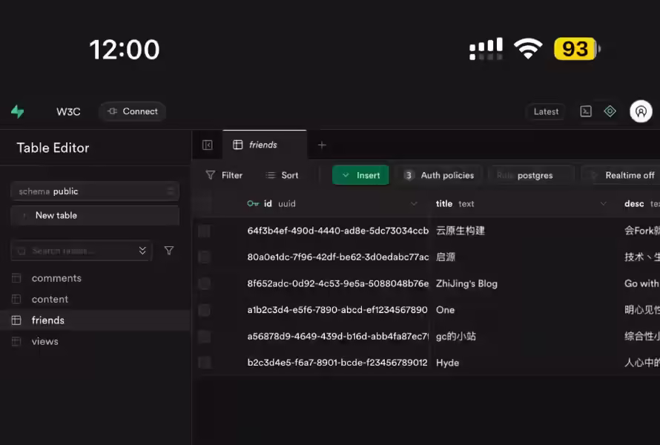Screen dimensions: 660x445
Task: Select the title cell One
Action: (x=445, y=310)
